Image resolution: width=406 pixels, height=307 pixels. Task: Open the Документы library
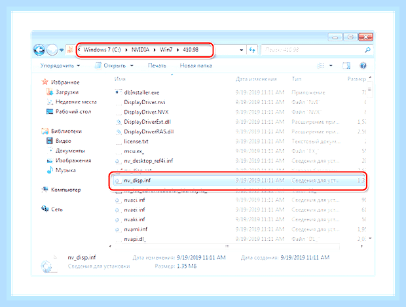(71, 151)
